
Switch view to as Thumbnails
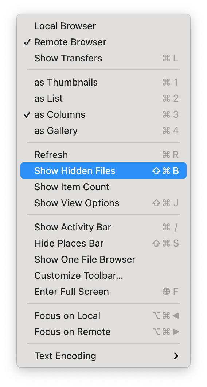tap(103, 82)
